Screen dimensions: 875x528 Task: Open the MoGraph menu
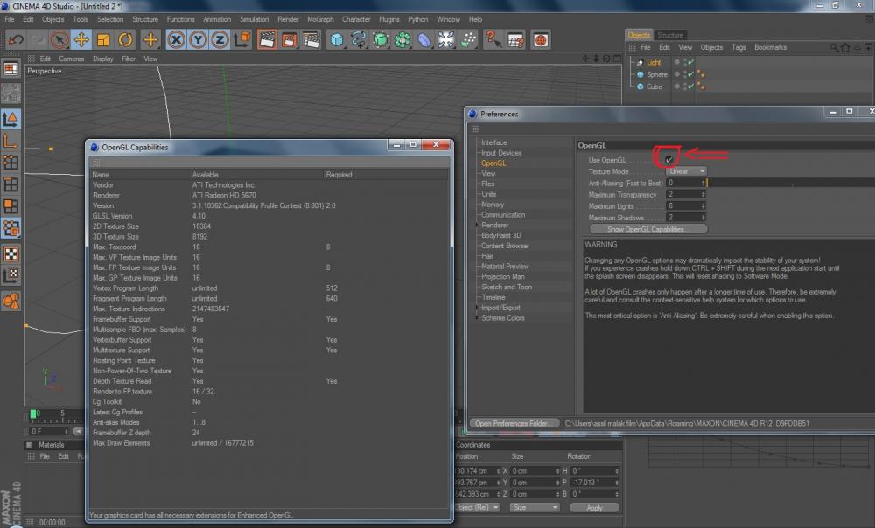pos(319,19)
